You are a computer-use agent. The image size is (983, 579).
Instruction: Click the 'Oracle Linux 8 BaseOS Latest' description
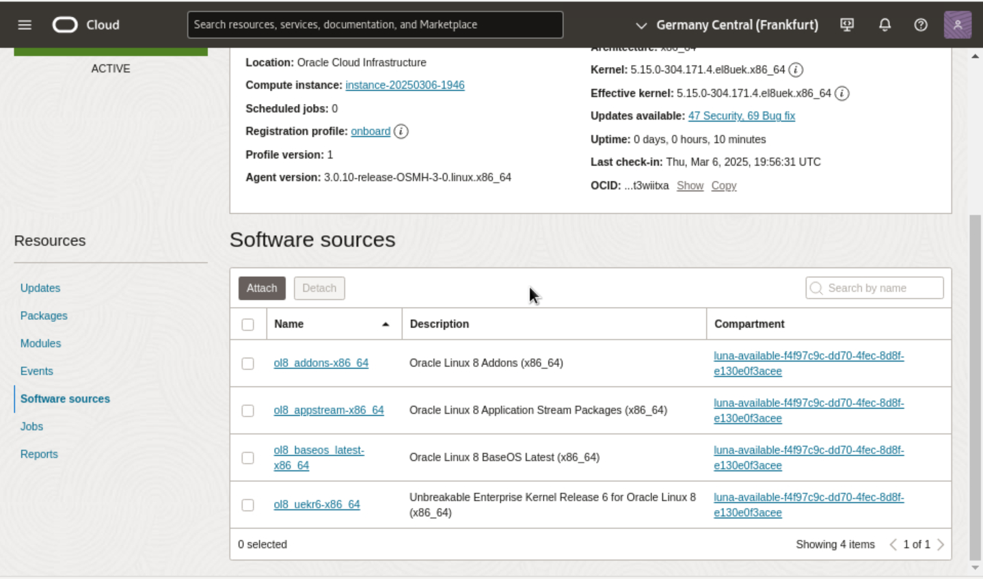[504, 457]
